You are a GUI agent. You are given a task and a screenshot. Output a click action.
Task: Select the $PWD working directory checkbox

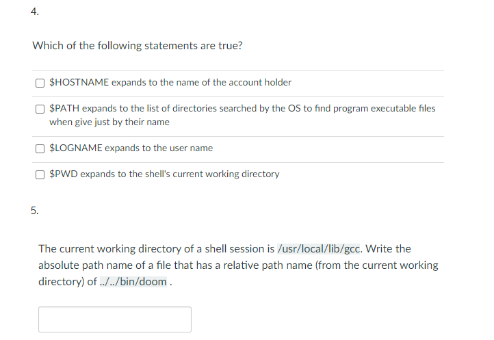[42, 174]
